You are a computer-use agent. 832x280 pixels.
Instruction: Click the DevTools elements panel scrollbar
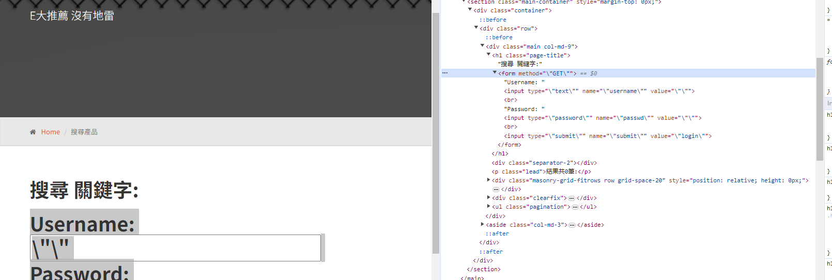820,109
